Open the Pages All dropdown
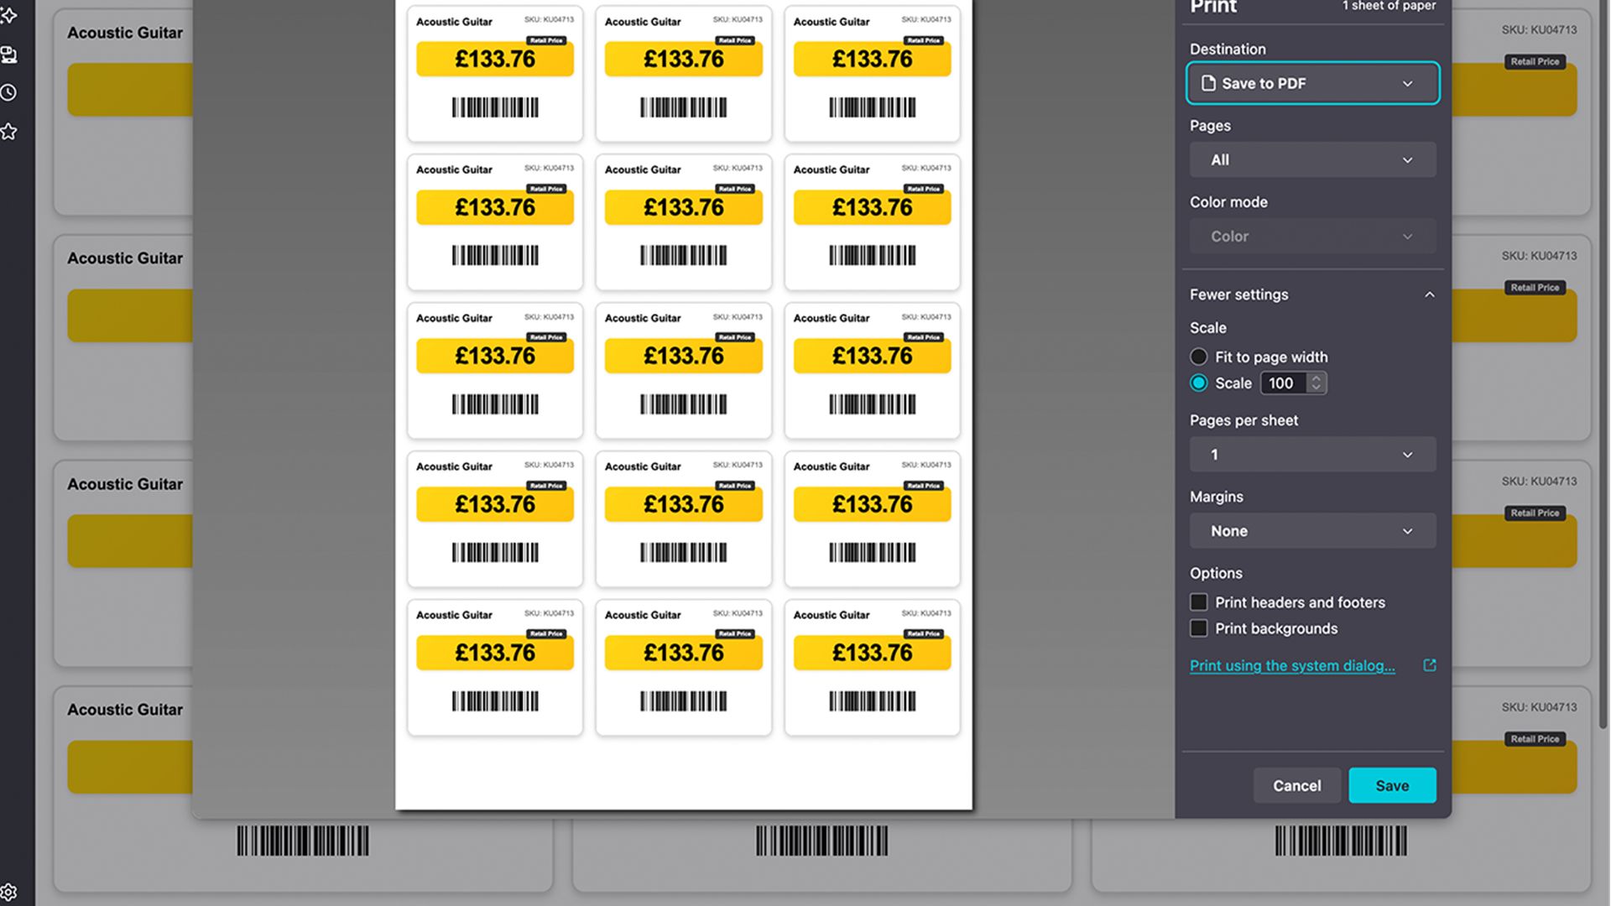The width and height of the screenshot is (1611, 906). 1312,159
